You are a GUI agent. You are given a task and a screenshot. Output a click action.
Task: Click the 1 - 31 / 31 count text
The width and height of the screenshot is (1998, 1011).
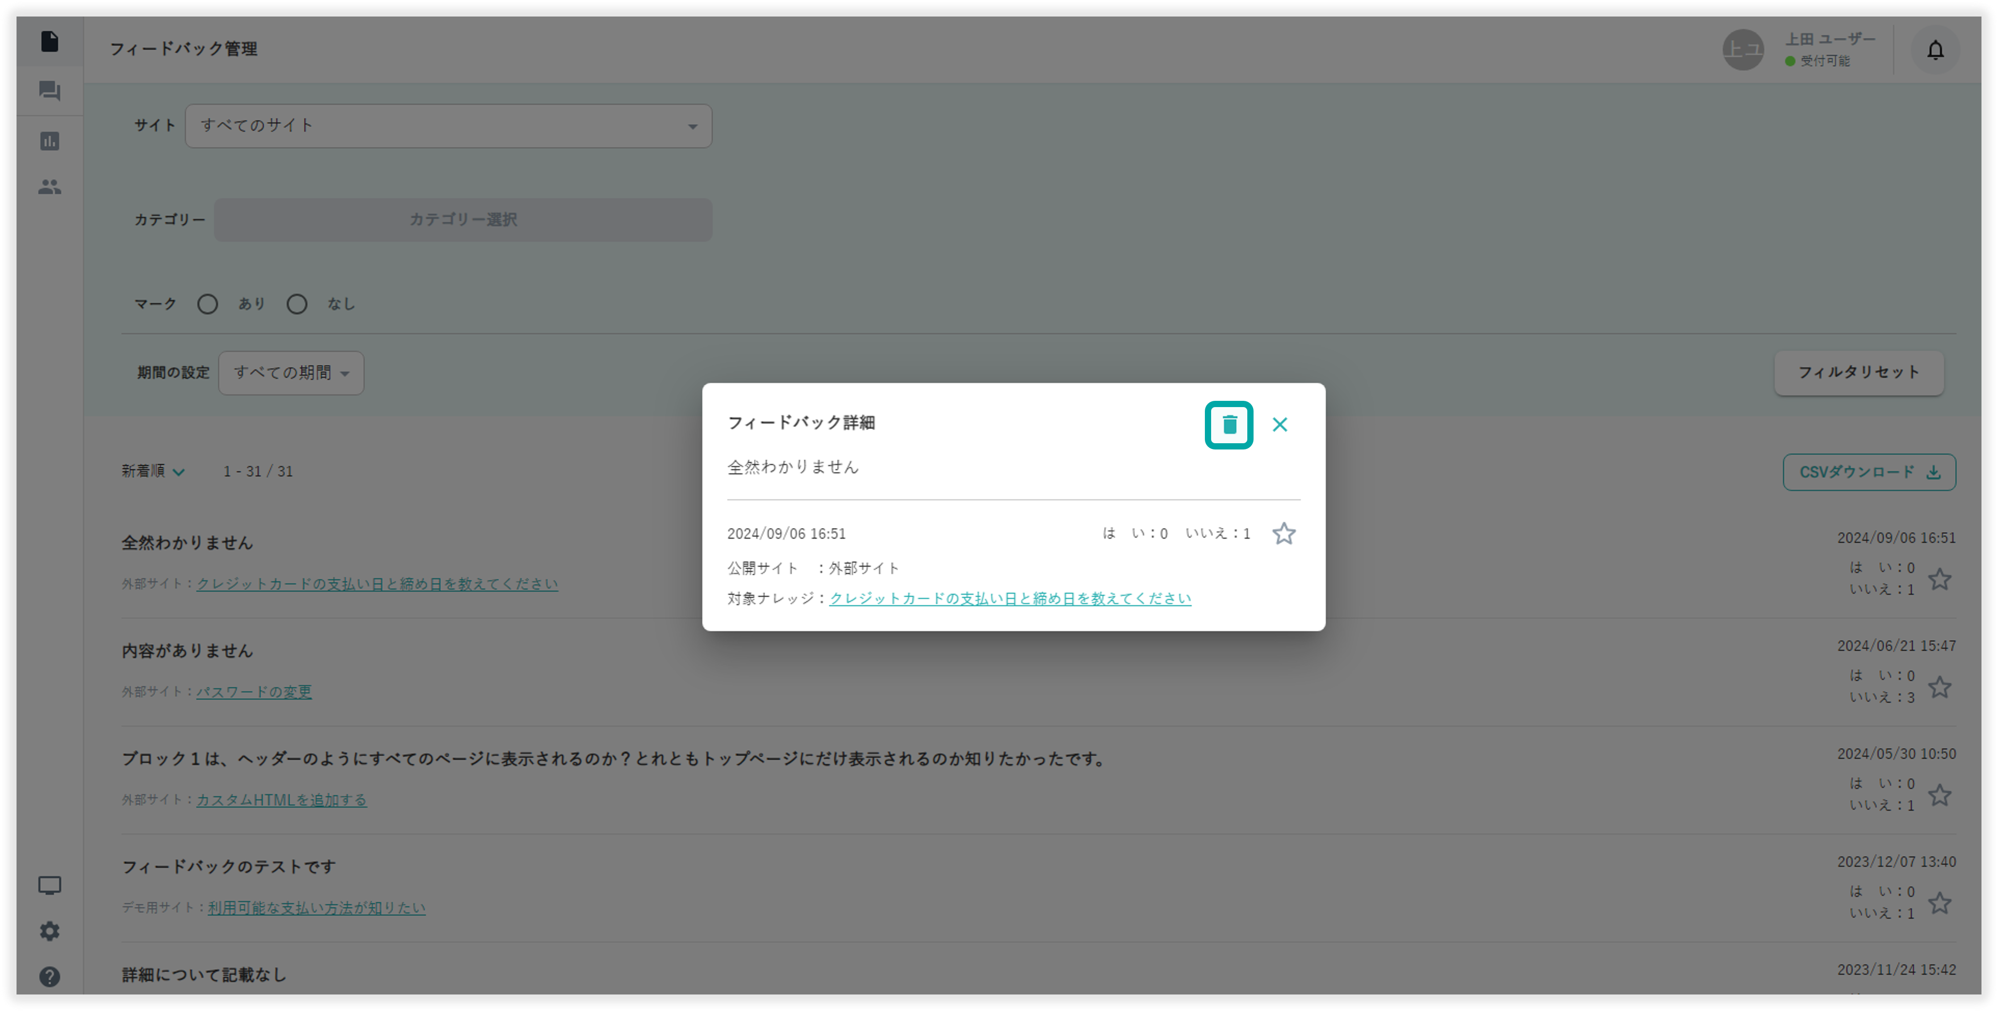click(x=258, y=471)
